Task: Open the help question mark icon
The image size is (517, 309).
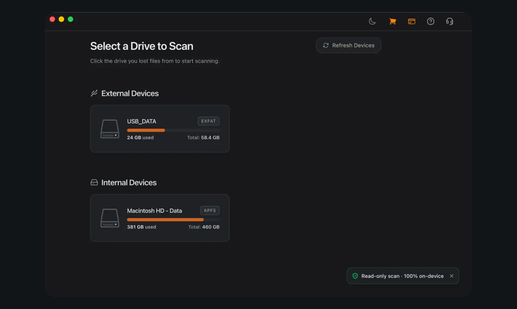Action: [431, 21]
